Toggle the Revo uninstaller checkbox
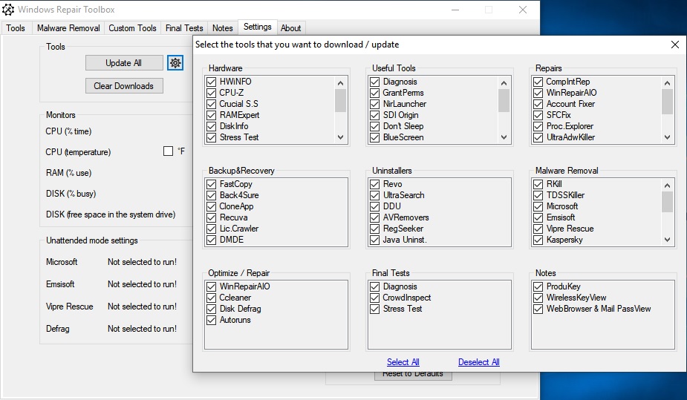 (x=374, y=184)
